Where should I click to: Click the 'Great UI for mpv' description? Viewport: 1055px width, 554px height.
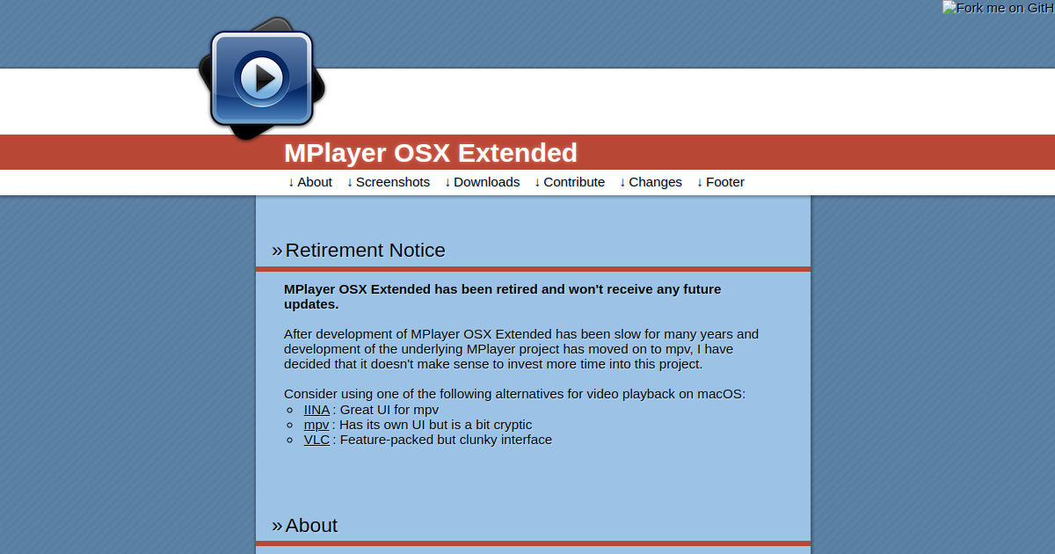pos(389,410)
